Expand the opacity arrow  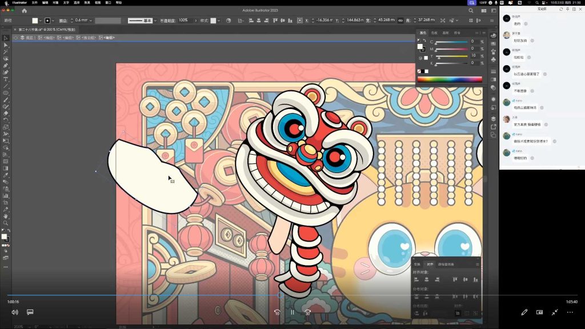coord(195,21)
